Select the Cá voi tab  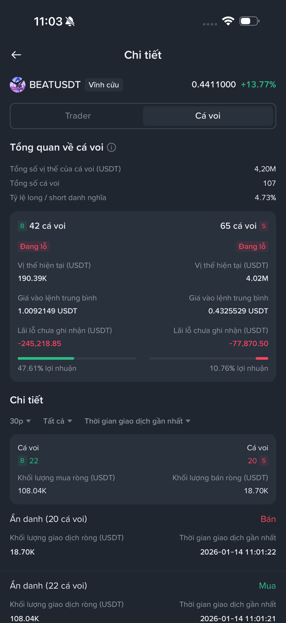[208, 116]
